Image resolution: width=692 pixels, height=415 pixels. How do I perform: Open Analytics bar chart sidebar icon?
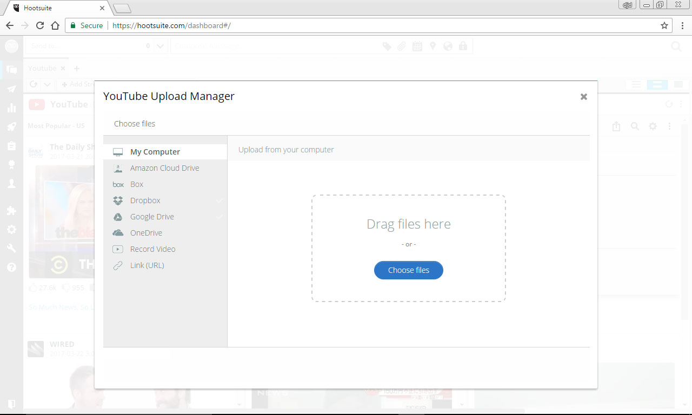click(x=11, y=108)
